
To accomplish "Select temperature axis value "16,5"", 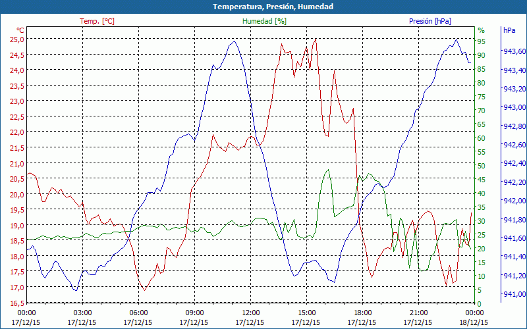I will coord(17,303).
